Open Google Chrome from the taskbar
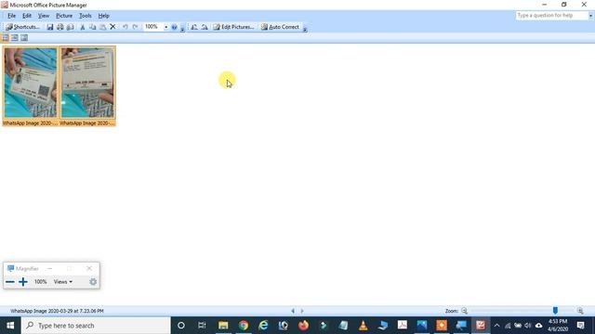595x334 pixels. coord(244,326)
